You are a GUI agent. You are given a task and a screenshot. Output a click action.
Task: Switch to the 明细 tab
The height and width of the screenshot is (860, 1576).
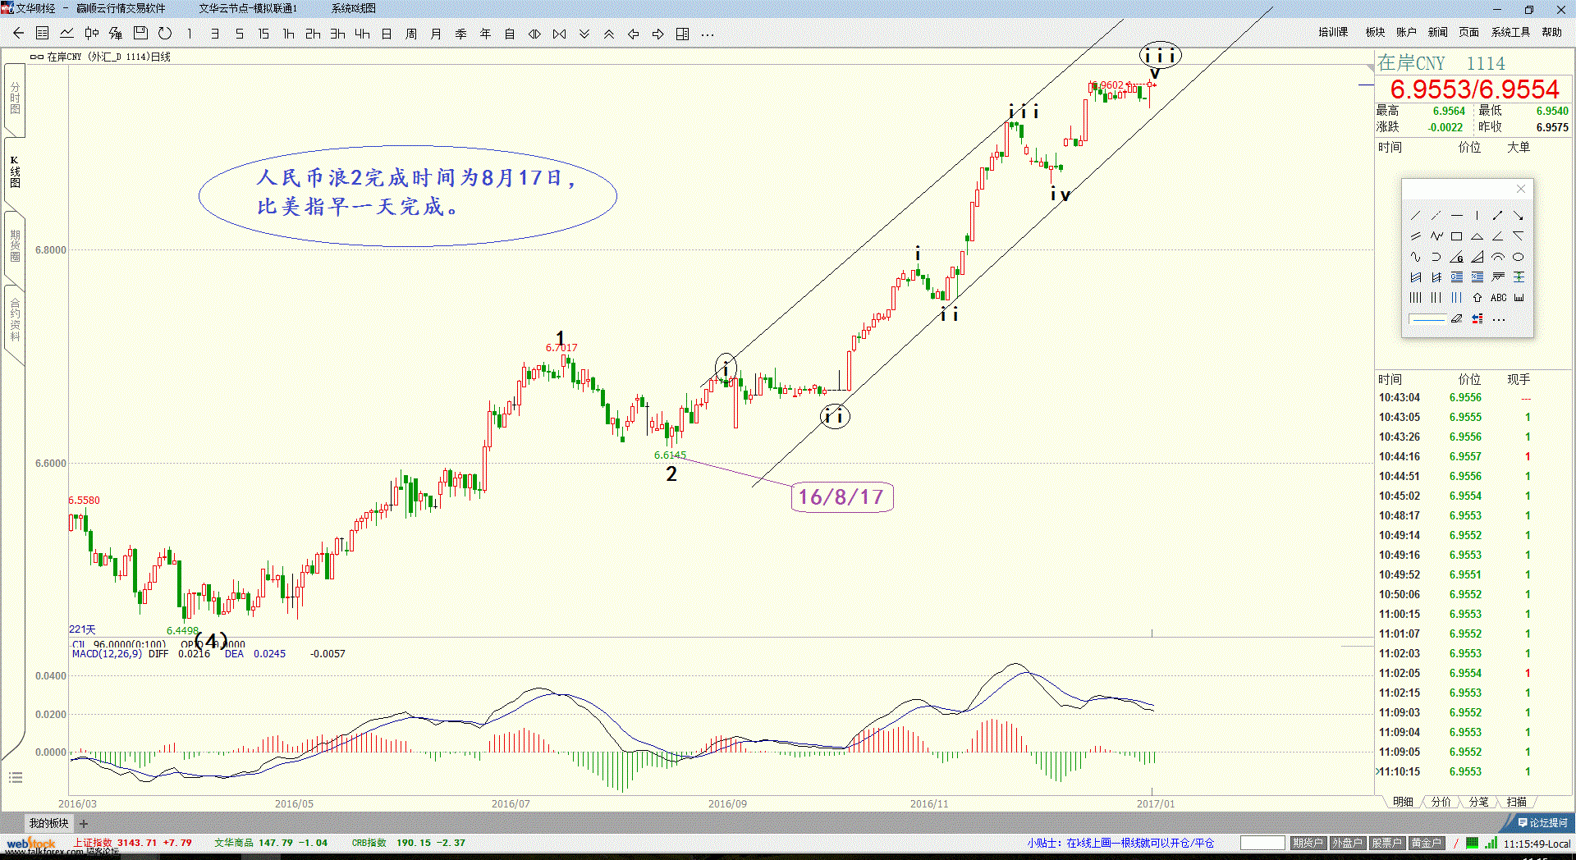click(1403, 802)
